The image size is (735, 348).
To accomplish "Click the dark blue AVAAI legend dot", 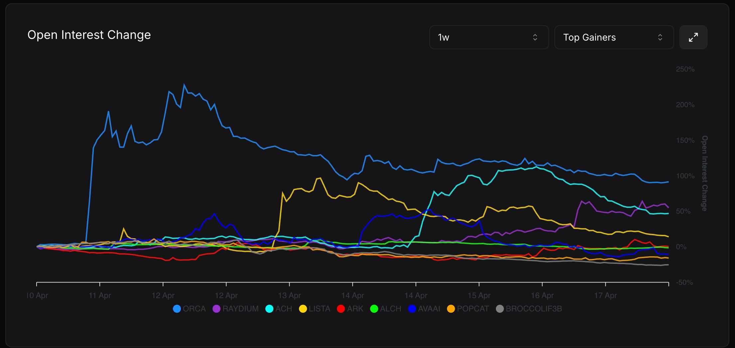I will point(412,309).
